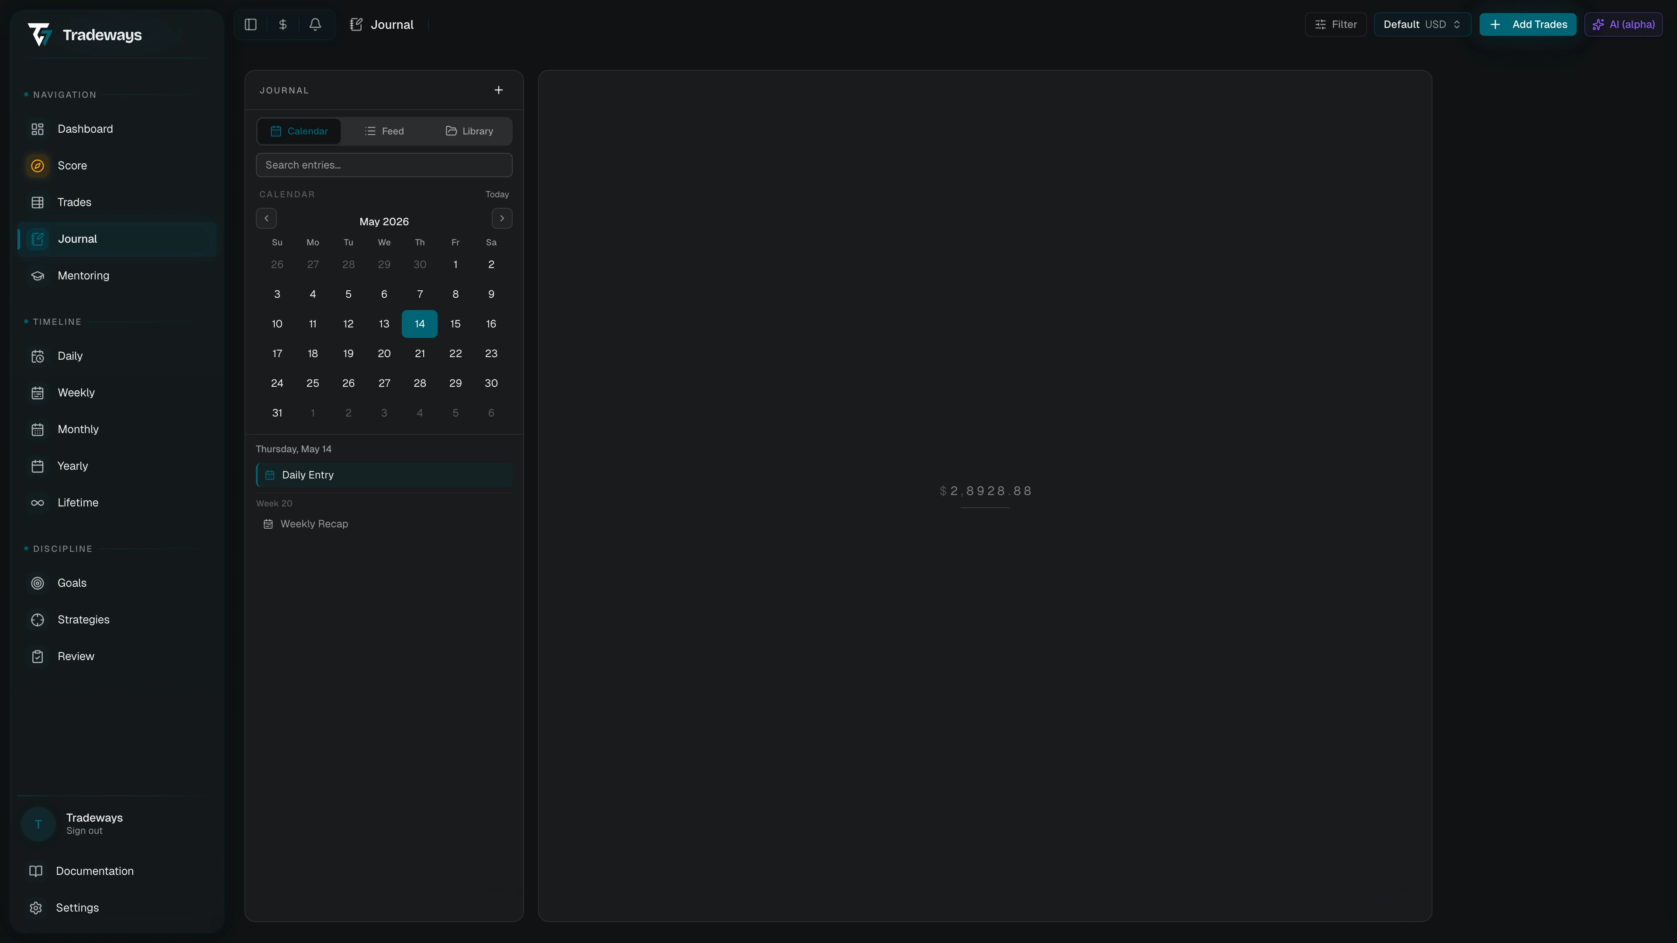Open notifications bell icon
Screen dimensions: 1677x943
pos(315,25)
